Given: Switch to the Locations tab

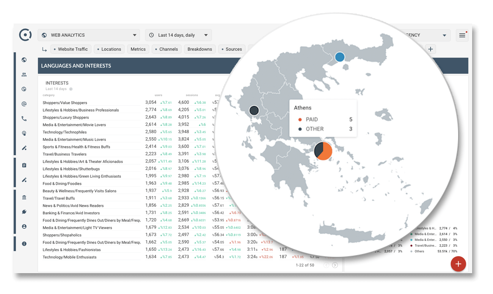Looking at the screenshot, I should point(109,49).
